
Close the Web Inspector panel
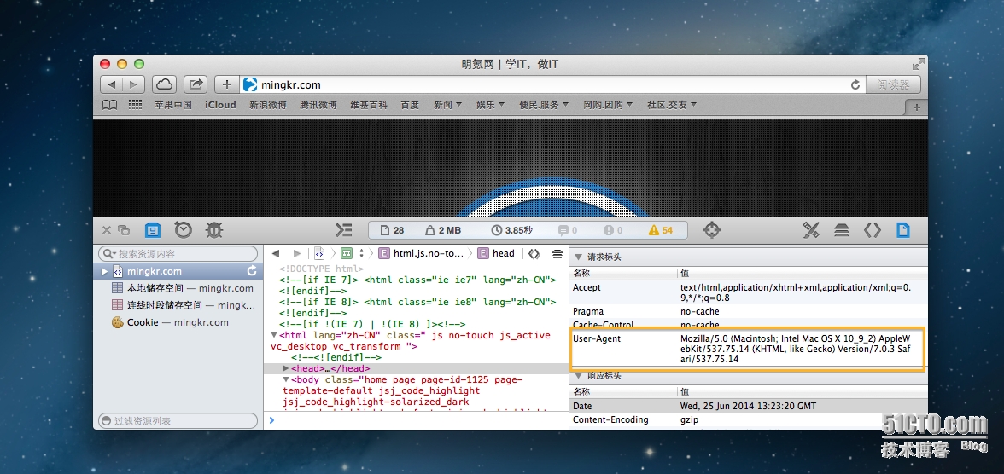pyautogui.click(x=106, y=230)
